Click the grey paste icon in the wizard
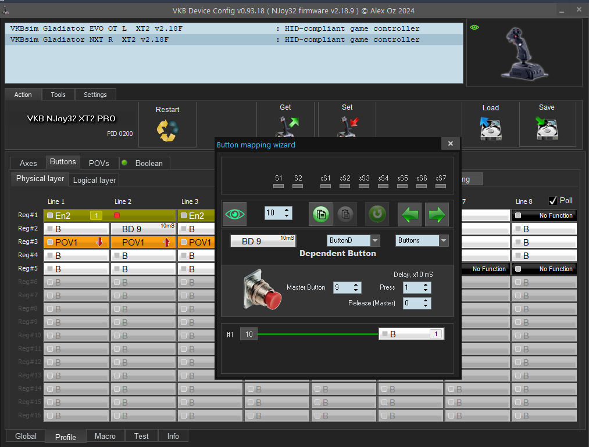The image size is (589, 447). tap(345, 214)
